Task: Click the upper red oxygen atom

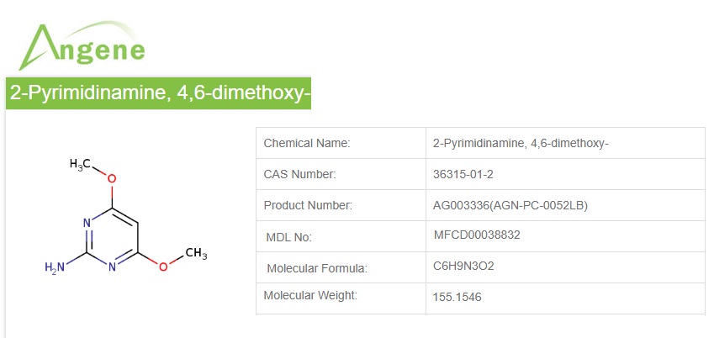Action: coord(112,177)
